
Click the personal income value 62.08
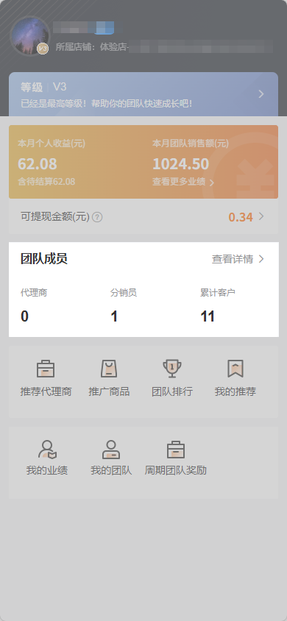coord(38,164)
